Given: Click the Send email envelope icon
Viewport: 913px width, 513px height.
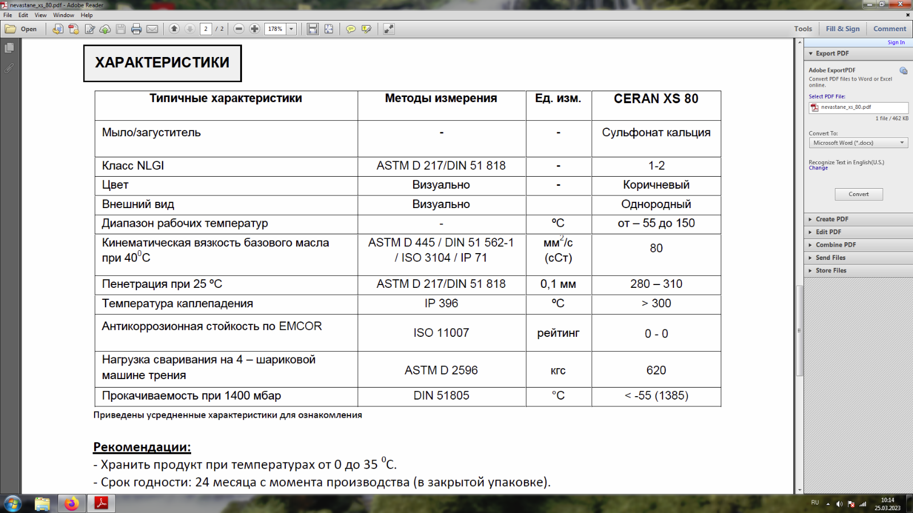Looking at the screenshot, I should (x=152, y=29).
